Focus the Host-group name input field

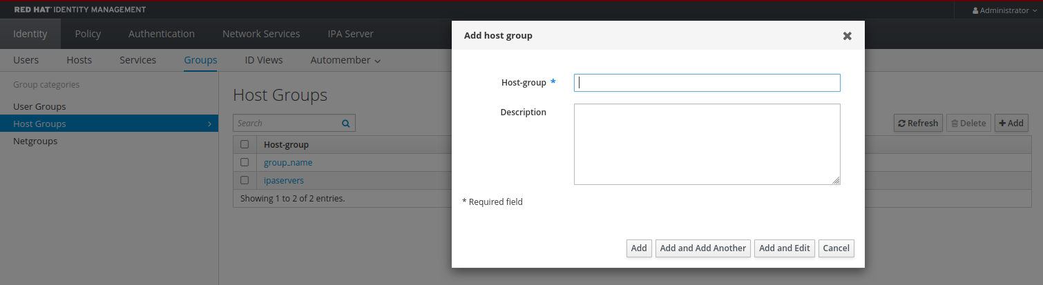[707, 83]
